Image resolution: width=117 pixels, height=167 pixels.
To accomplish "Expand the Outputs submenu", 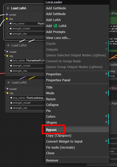I will tap(77, 50).
